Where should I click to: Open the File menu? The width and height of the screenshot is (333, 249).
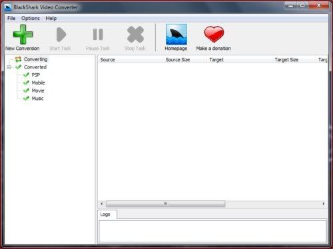point(11,18)
